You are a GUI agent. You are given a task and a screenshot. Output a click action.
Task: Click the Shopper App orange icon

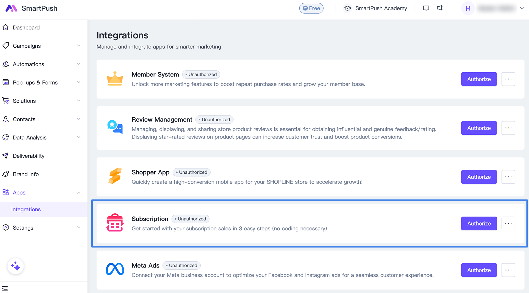(x=115, y=176)
